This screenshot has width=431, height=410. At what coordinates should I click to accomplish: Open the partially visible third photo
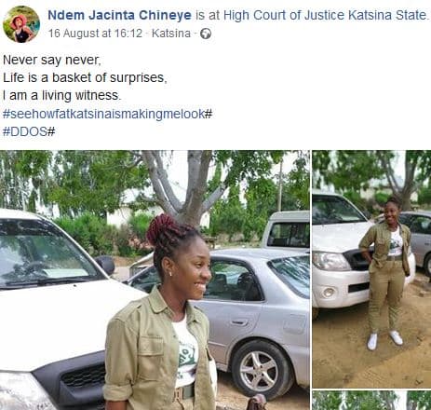point(371,401)
